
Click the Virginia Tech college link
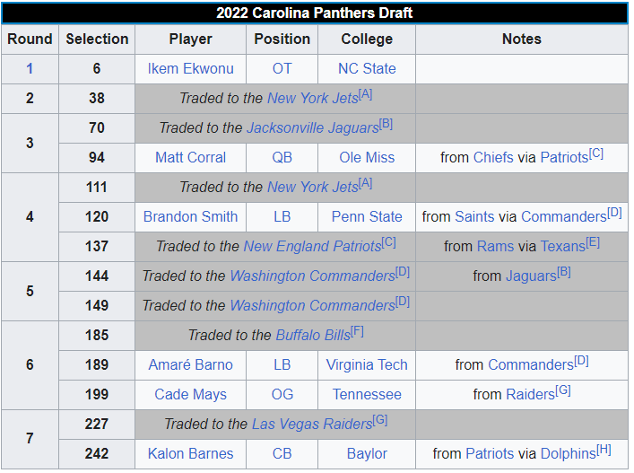pyautogui.click(x=367, y=364)
